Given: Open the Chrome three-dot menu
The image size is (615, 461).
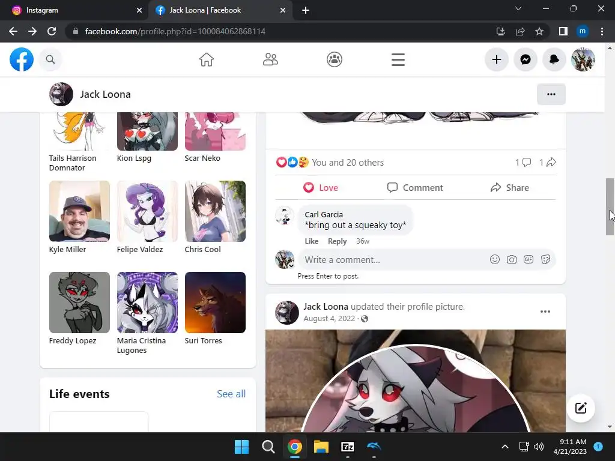Looking at the screenshot, I should (602, 31).
